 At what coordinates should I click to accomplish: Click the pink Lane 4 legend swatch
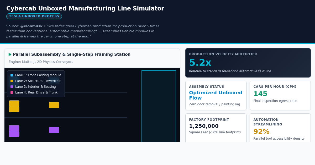point(12,92)
